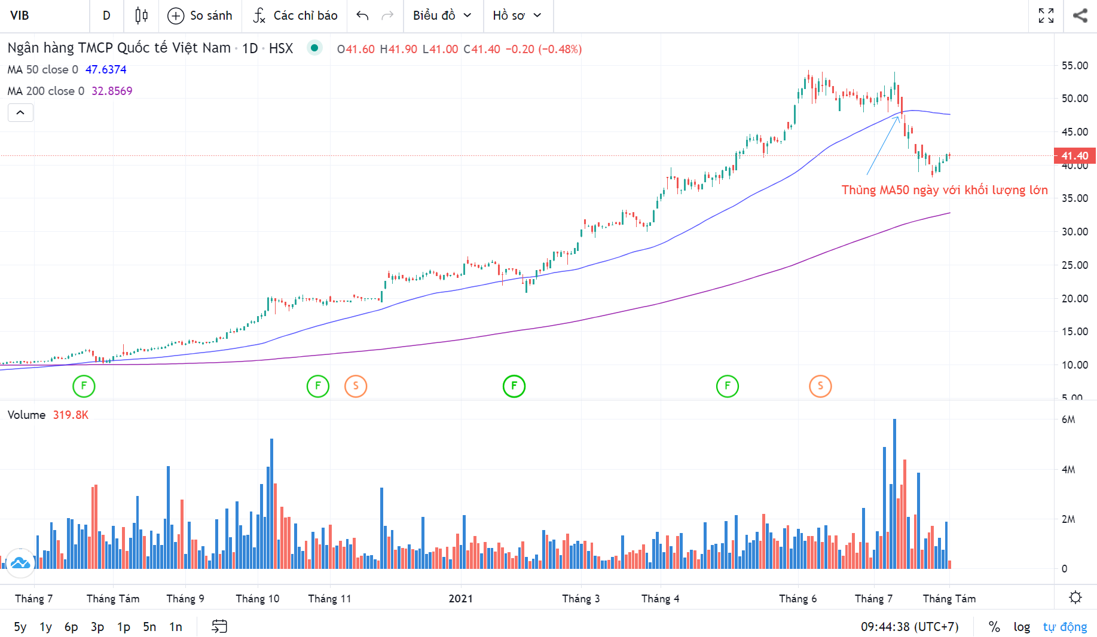Screen dimensions: 1097x637
Task: Click the orange S marker near Tháng 6
Action: (820, 386)
